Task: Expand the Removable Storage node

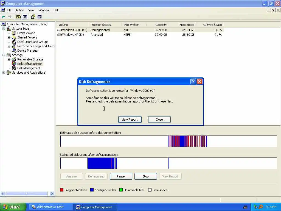Action: 9,59
